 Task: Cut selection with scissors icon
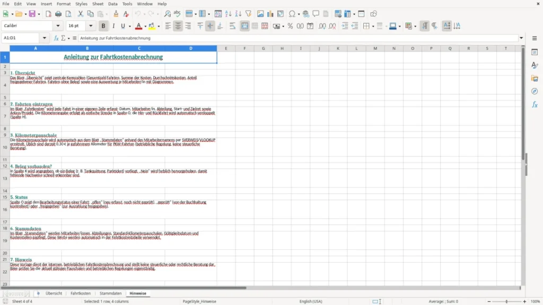[x=81, y=14]
